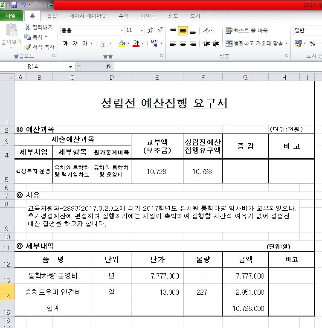Open the borders dropdown arrow

110,44
